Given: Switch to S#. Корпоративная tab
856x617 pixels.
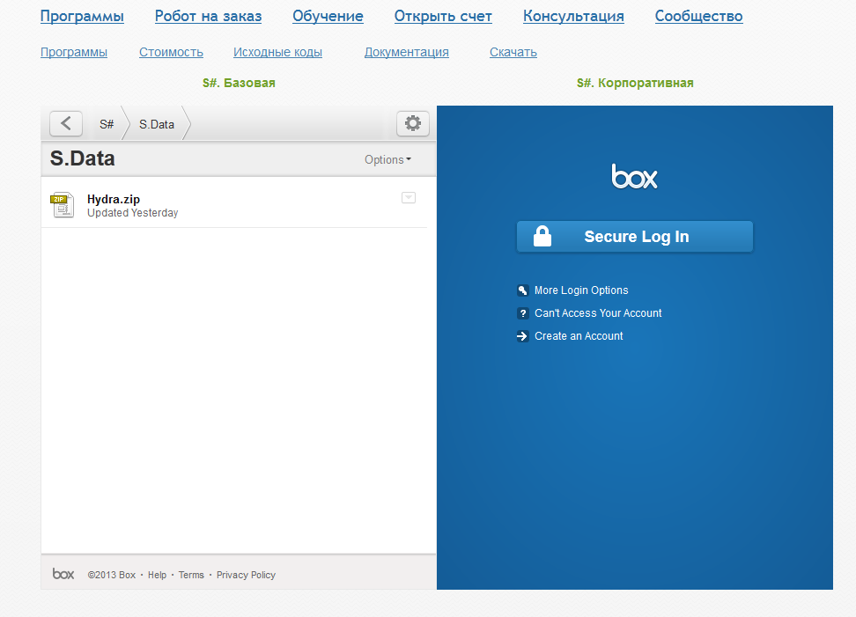Looking at the screenshot, I should click(635, 83).
